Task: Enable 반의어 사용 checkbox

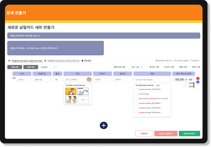Action: (x=163, y=67)
